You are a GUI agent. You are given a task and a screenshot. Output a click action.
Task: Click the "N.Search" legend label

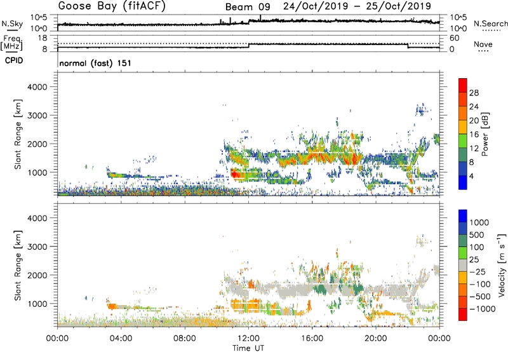[490, 24]
